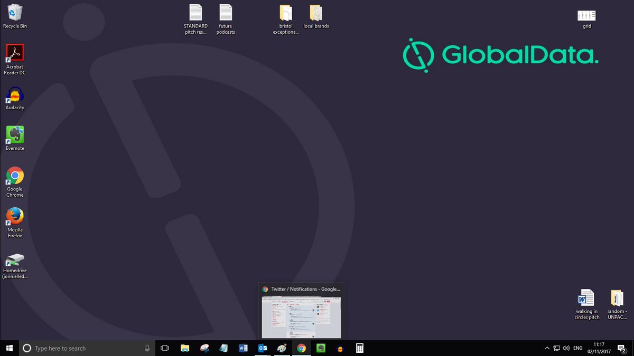Open the volume control tray icon

click(566, 348)
